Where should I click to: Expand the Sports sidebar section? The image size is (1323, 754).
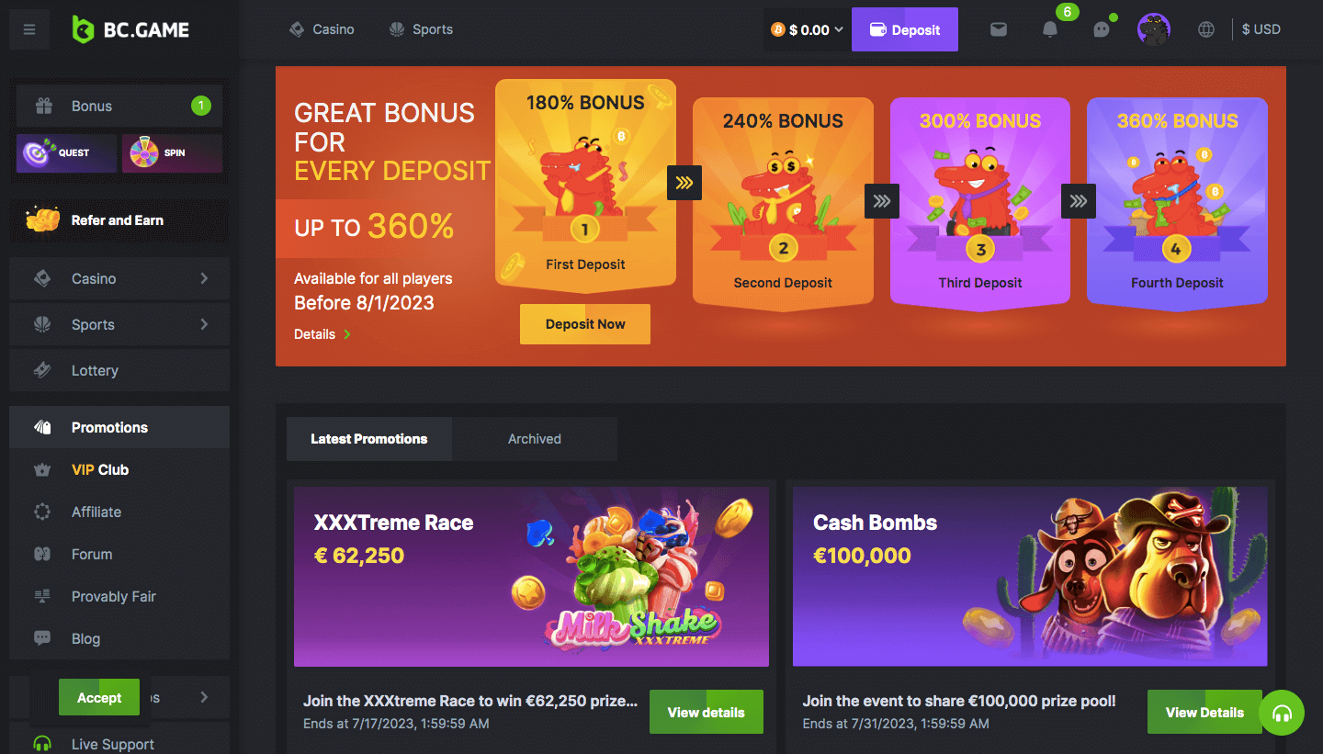coord(119,324)
